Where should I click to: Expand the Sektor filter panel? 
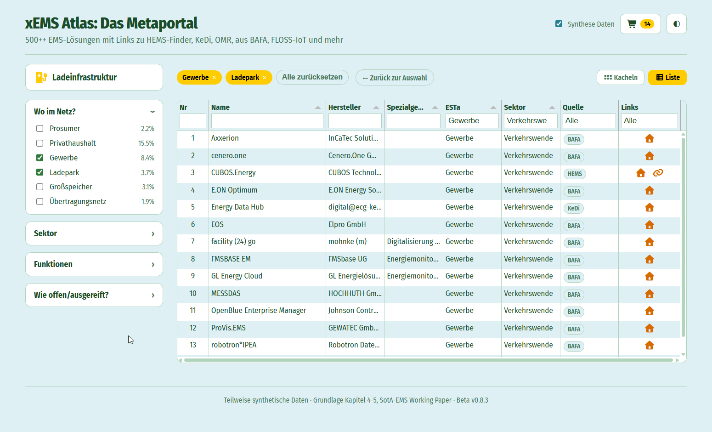94,233
